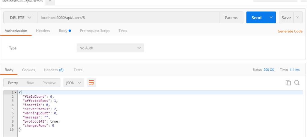Open response search with magnifier icon
The width and height of the screenshot is (307, 137).
pyautogui.click(x=297, y=83)
